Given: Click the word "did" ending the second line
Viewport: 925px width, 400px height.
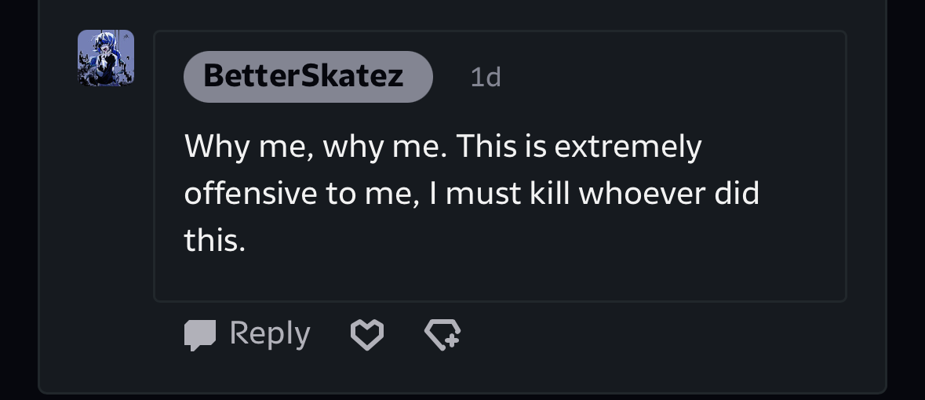Looking at the screenshot, I should tap(734, 194).
